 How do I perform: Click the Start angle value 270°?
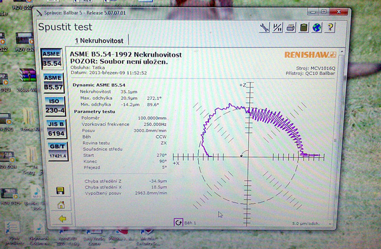coord(161,155)
